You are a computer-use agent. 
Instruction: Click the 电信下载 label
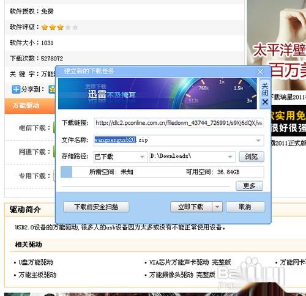coord(34,128)
